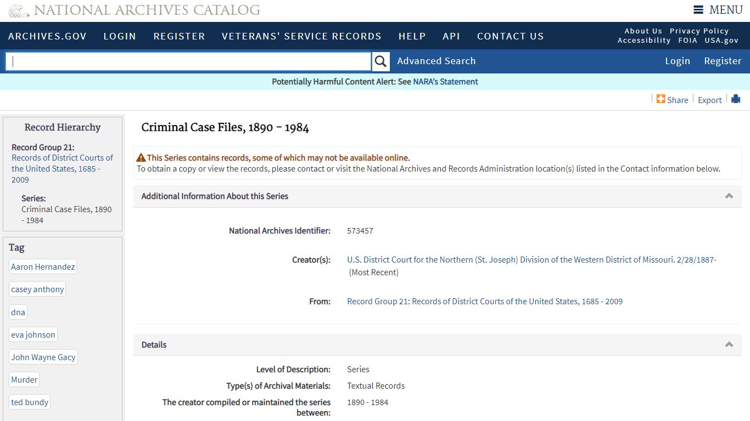Click the Record Hierarchy panel heading
750x421 pixels.
63,127
